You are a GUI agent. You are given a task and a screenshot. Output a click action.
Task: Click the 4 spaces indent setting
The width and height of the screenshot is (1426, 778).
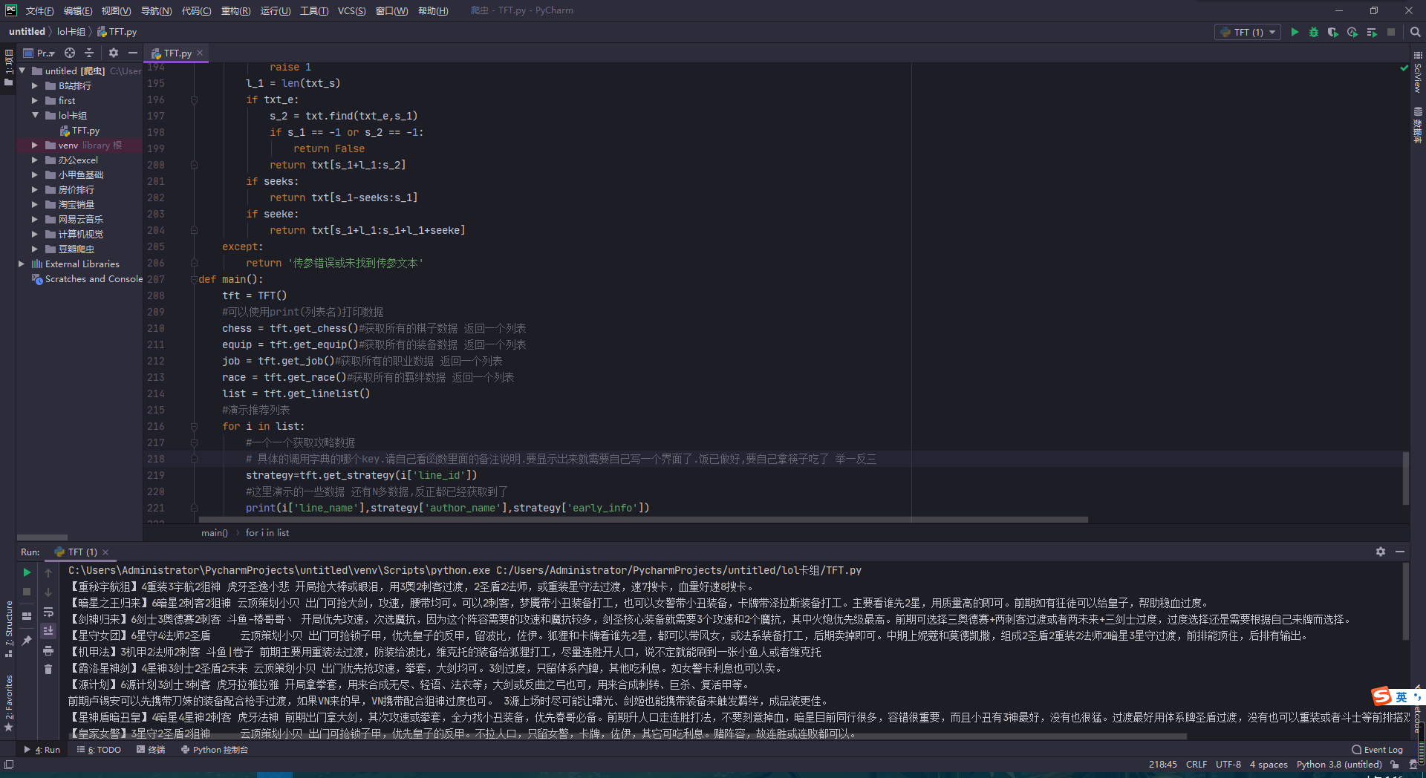pos(1269,765)
